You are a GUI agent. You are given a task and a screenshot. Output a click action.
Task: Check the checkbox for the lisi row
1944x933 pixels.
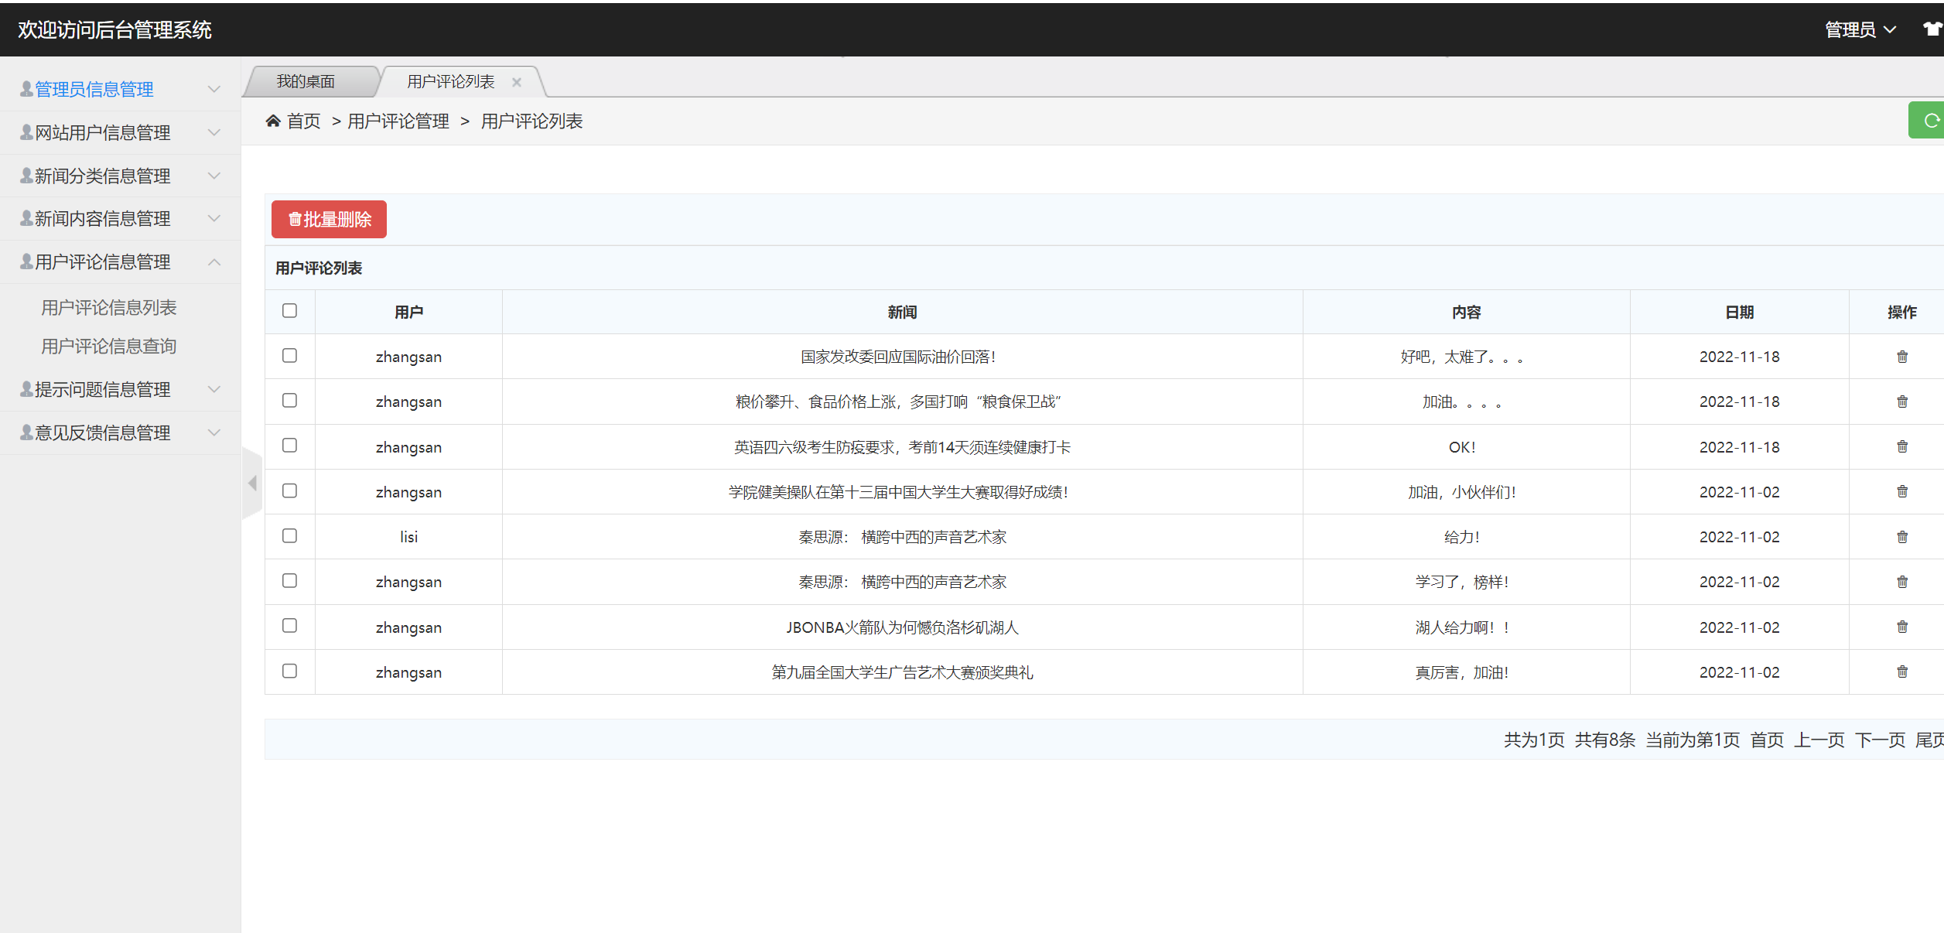[289, 536]
